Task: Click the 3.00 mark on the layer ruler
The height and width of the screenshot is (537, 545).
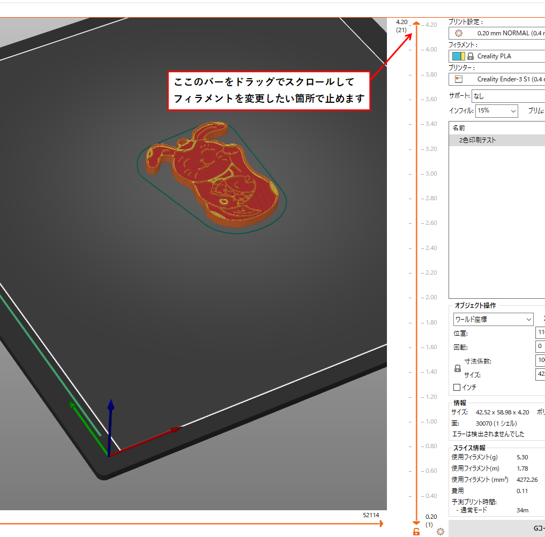Action: (431, 173)
